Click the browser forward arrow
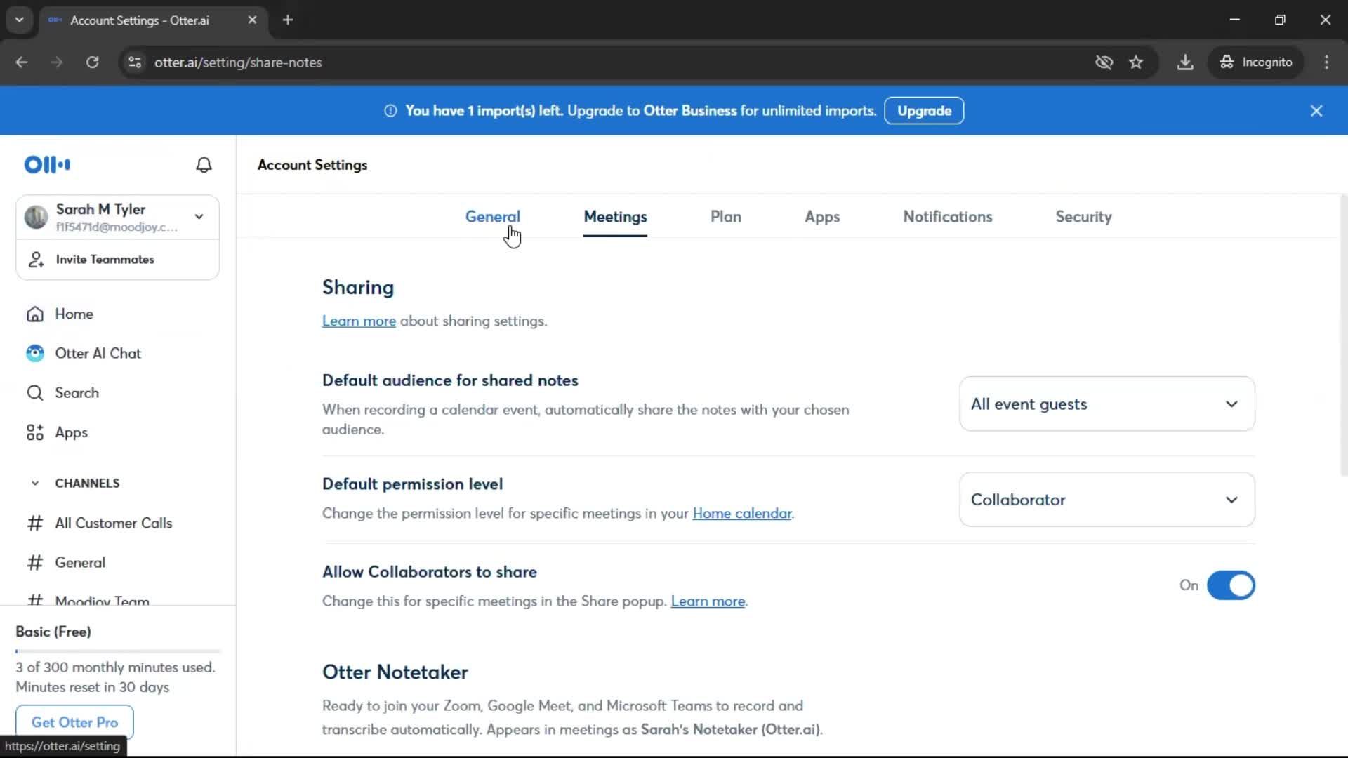Screen dimensions: 1348x758 57,62
